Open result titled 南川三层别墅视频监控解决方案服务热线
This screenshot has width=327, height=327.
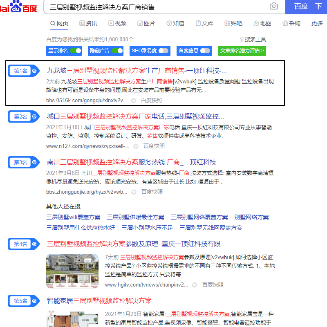[135, 162]
